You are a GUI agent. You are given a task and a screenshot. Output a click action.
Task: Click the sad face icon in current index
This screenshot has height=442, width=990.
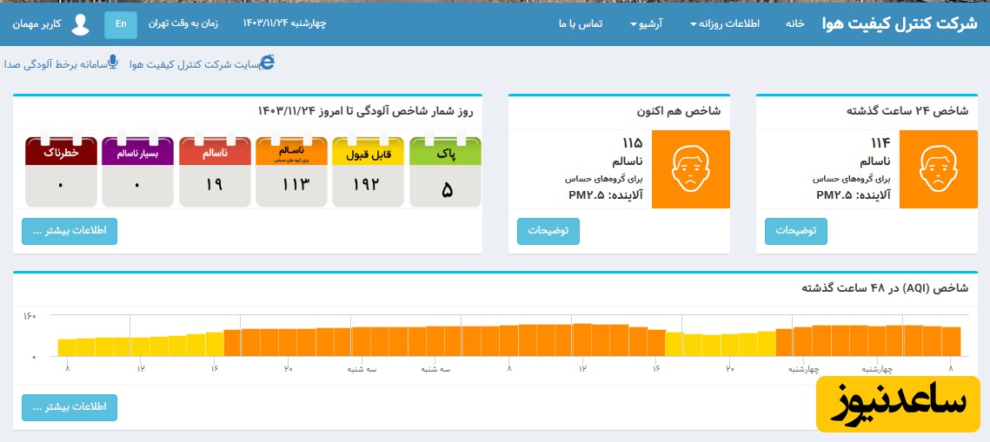click(689, 169)
